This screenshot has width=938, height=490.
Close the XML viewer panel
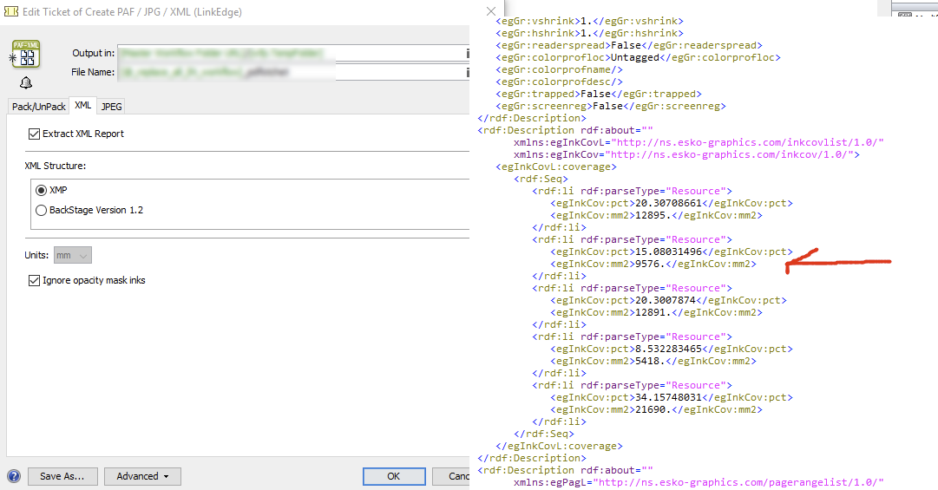[491, 11]
